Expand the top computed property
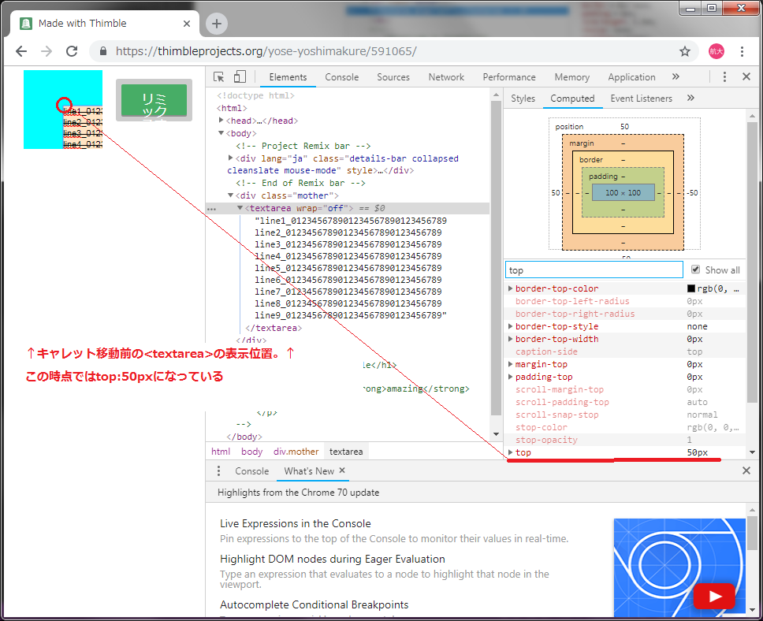Image resolution: width=763 pixels, height=621 pixels. tap(511, 453)
